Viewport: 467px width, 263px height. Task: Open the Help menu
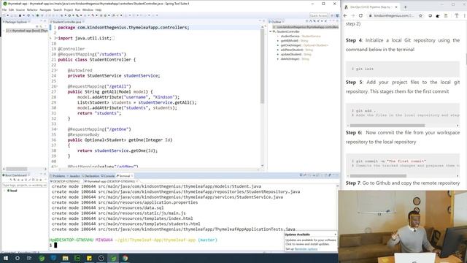coord(99,9)
